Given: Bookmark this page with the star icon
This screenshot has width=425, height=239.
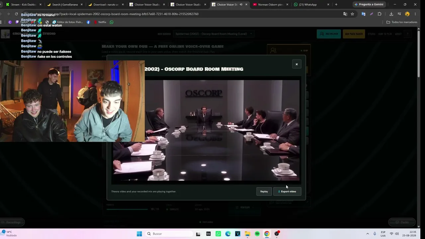Looking at the screenshot, I should (x=352, y=14).
